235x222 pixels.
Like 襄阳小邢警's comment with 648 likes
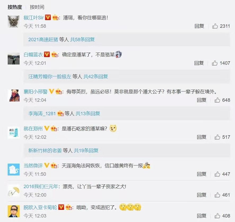click(x=217, y=100)
